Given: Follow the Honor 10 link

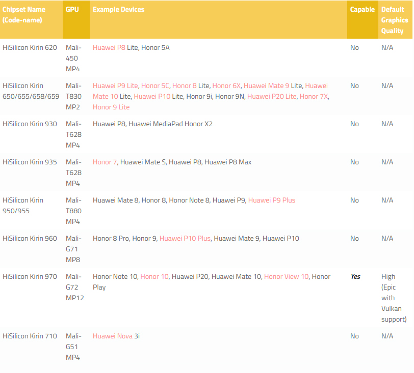Looking at the screenshot, I should coord(154,277).
